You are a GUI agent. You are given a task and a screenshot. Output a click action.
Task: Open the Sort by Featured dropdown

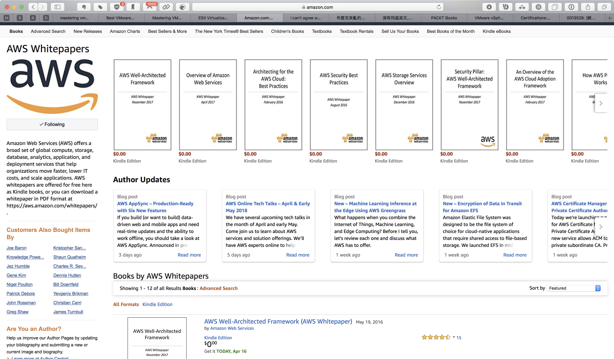pos(573,288)
